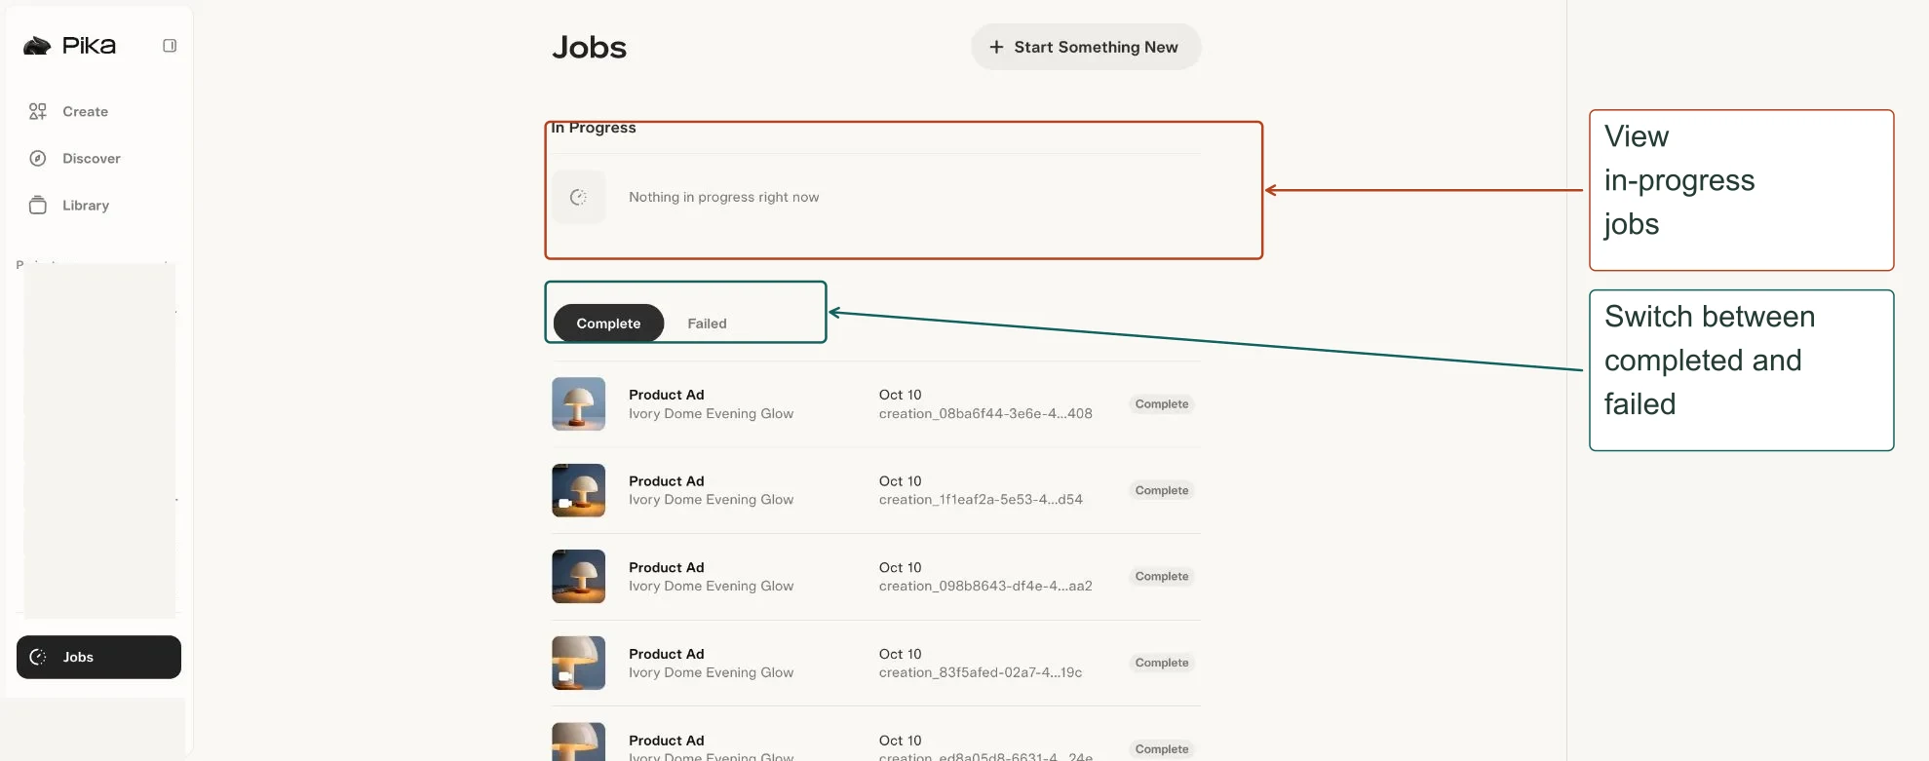
Task: Click 'Nothing in progress right now' text
Action: 723,197
